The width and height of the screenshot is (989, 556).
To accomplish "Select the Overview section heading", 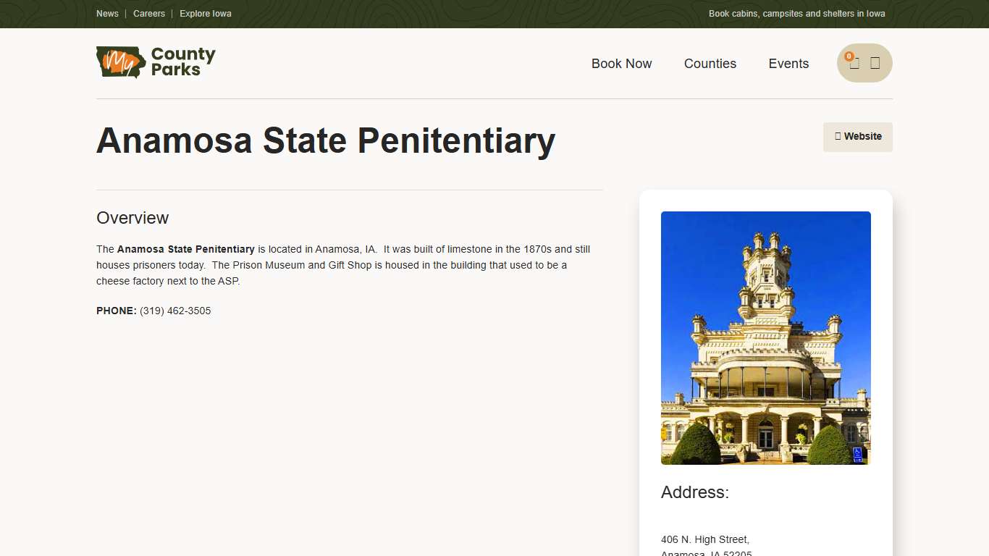I will (132, 217).
